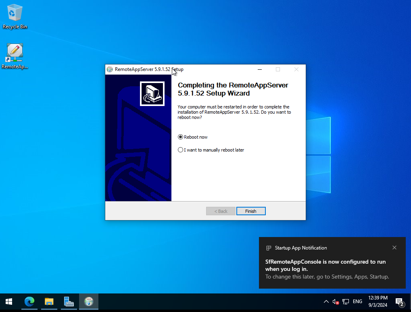The height and width of the screenshot is (312, 411).
Task: Open File Explorer from taskbar
Action: point(49,302)
